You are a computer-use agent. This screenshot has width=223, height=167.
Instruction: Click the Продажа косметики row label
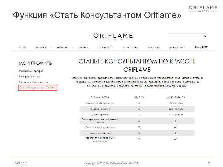pyautogui.click(x=100, y=109)
